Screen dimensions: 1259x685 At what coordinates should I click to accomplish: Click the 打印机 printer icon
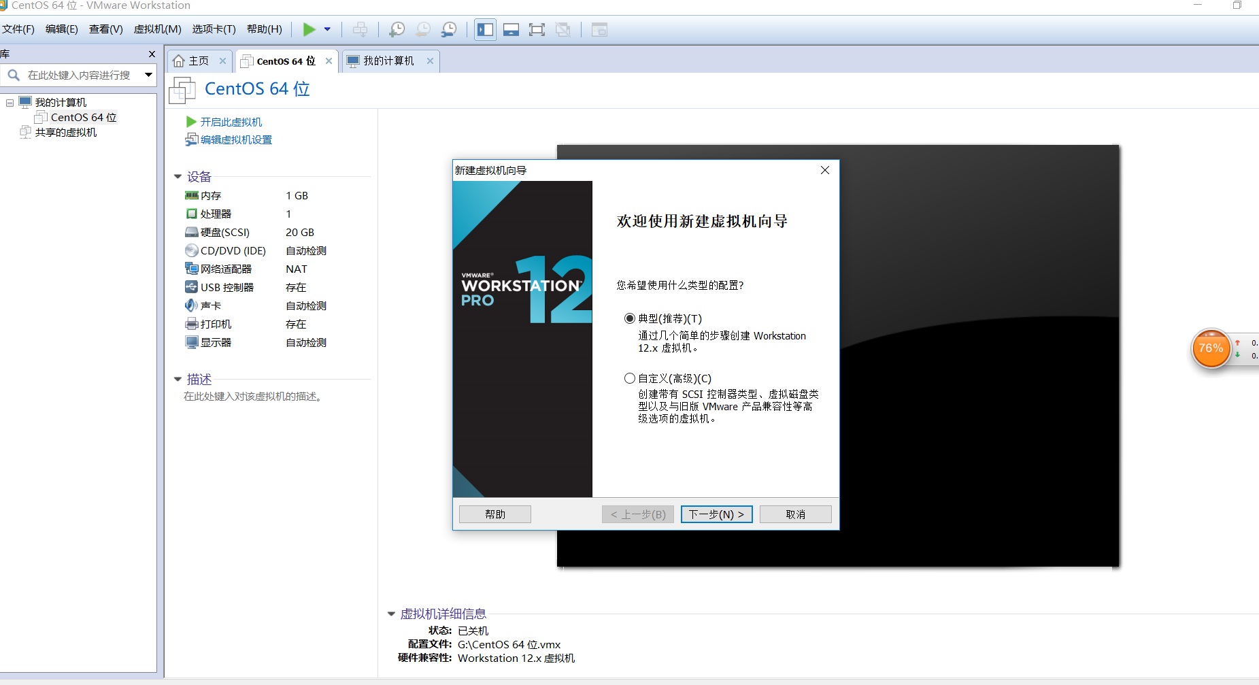[x=192, y=324]
